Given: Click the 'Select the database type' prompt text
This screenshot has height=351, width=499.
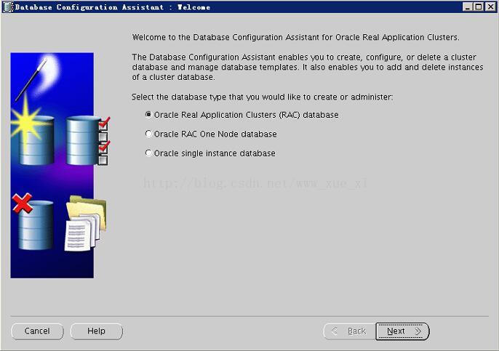Looking at the screenshot, I should [x=262, y=97].
